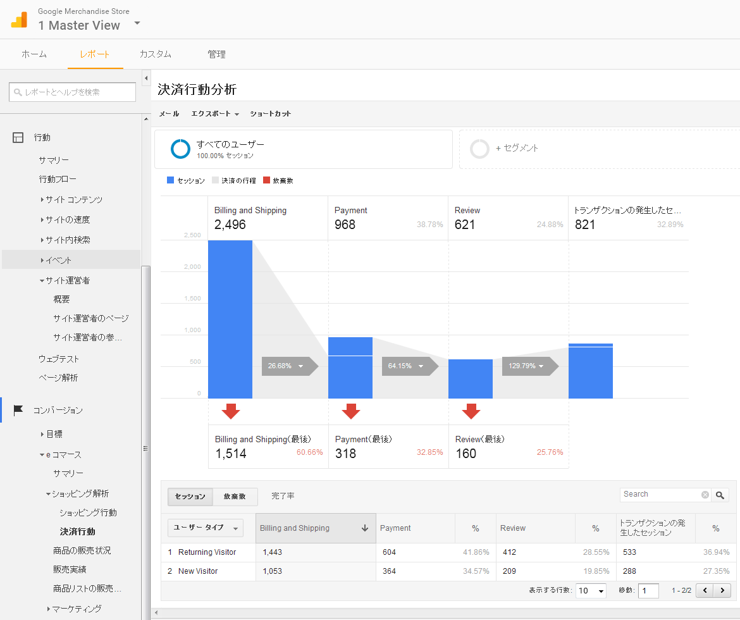This screenshot has height=620, width=740.
Task: Click the エクスポート button
Action: click(x=215, y=114)
